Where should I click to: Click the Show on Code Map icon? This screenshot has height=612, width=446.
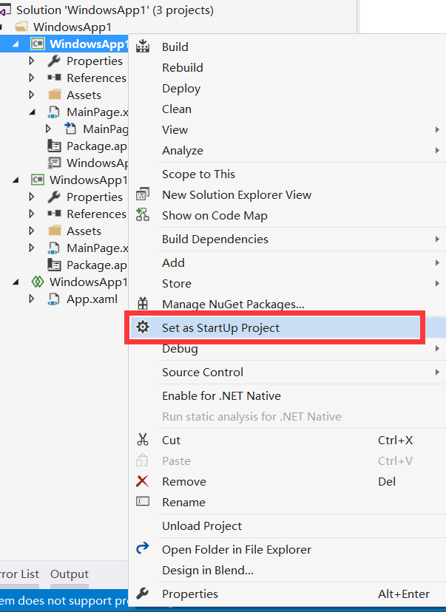[x=143, y=215]
